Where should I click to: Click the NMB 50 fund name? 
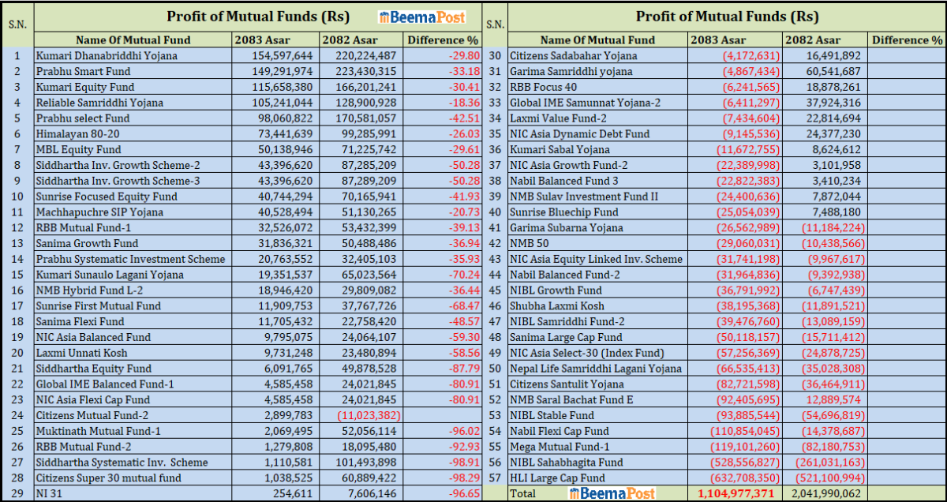point(530,244)
